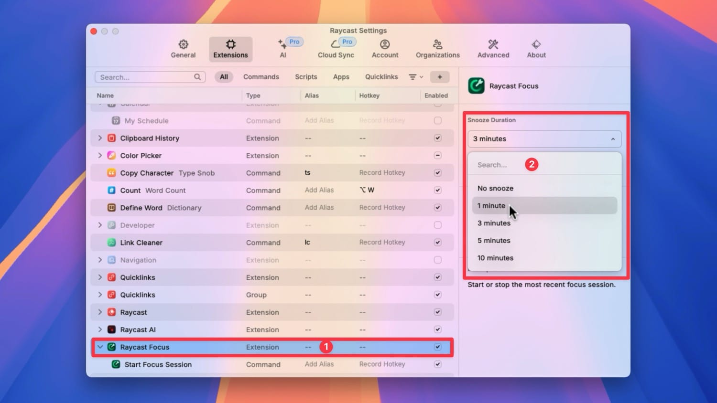Expand the Raycast AI extension
The height and width of the screenshot is (403, 717).
click(100, 330)
